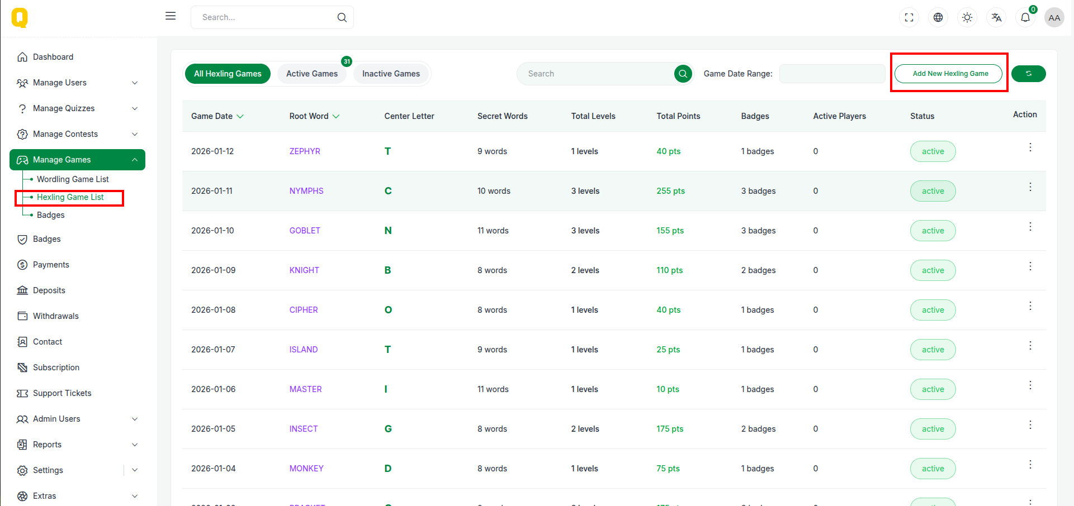Toggle fullscreen mode icon
This screenshot has height=506, width=1074.
click(x=909, y=17)
